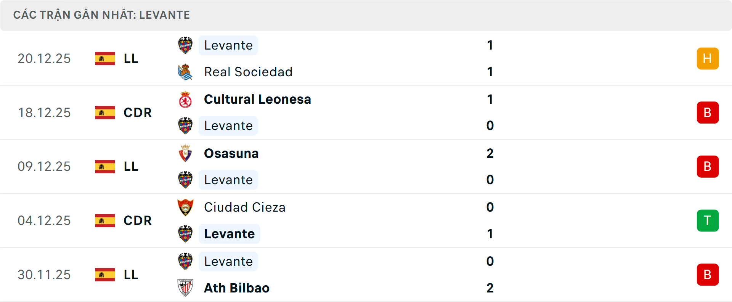Viewport: 732px width, 302px height.
Task: Click the green T result badge
Action: click(708, 220)
